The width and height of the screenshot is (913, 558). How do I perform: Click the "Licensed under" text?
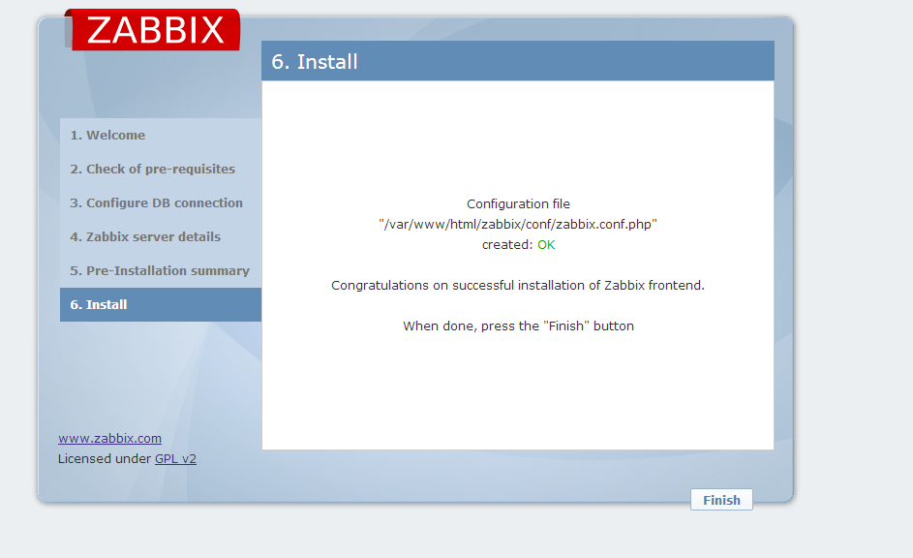pos(105,458)
